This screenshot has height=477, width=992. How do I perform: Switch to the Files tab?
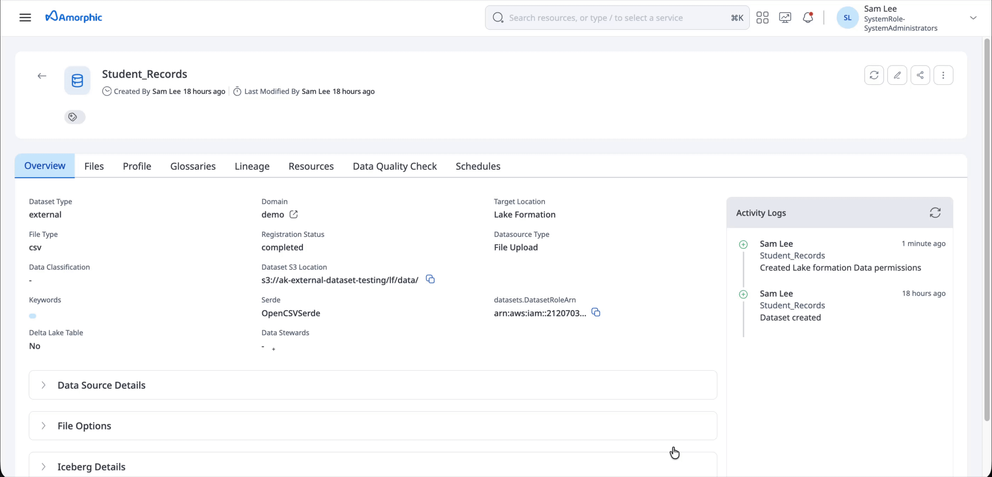click(x=94, y=166)
